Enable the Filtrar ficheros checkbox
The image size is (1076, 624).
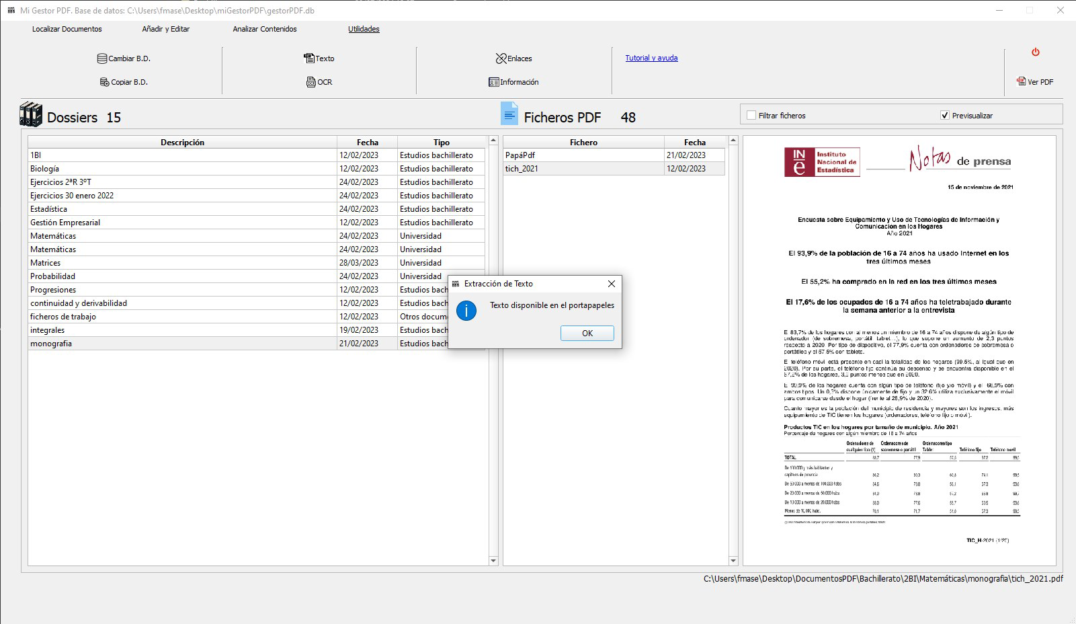click(x=751, y=115)
